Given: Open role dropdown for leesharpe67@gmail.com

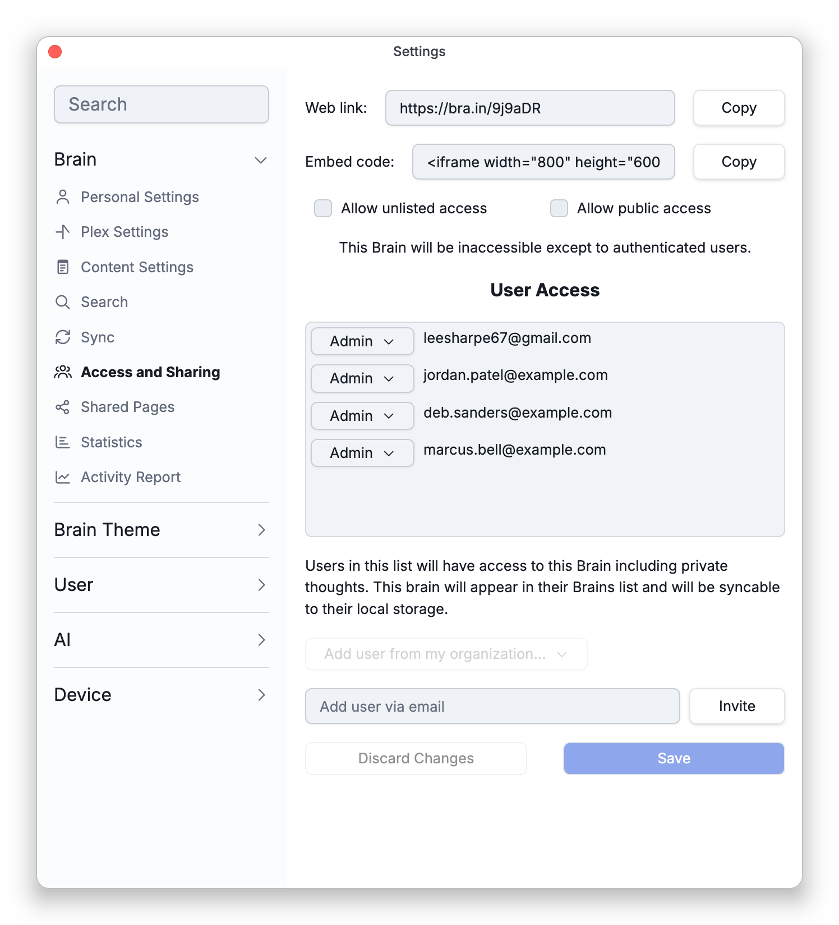Looking at the screenshot, I should [x=362, y=341].
